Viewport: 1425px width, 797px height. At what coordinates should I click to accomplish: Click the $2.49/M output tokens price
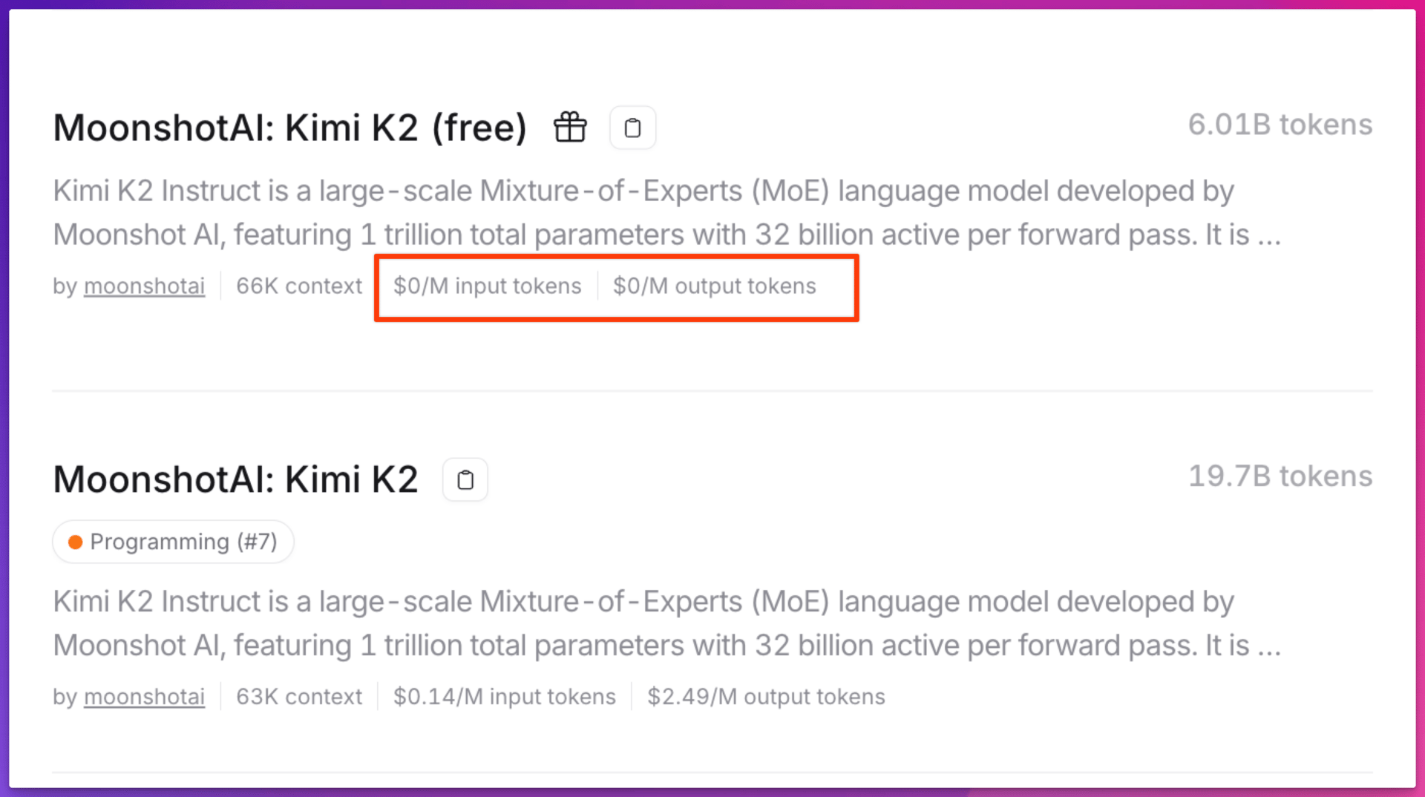[x=766, y=697]
